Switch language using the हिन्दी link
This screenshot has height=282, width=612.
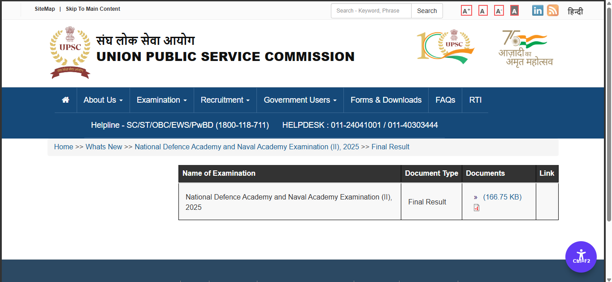pyautogui.click(x=575, y=11)
